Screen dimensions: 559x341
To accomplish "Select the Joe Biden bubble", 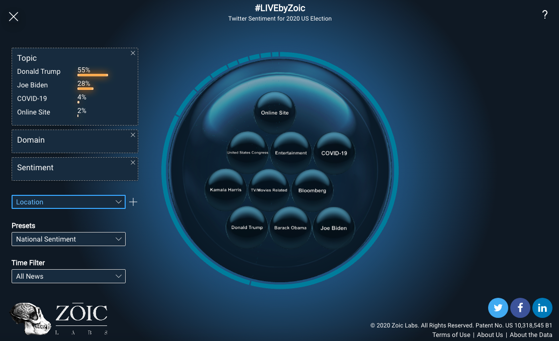I will pos(334,228).
